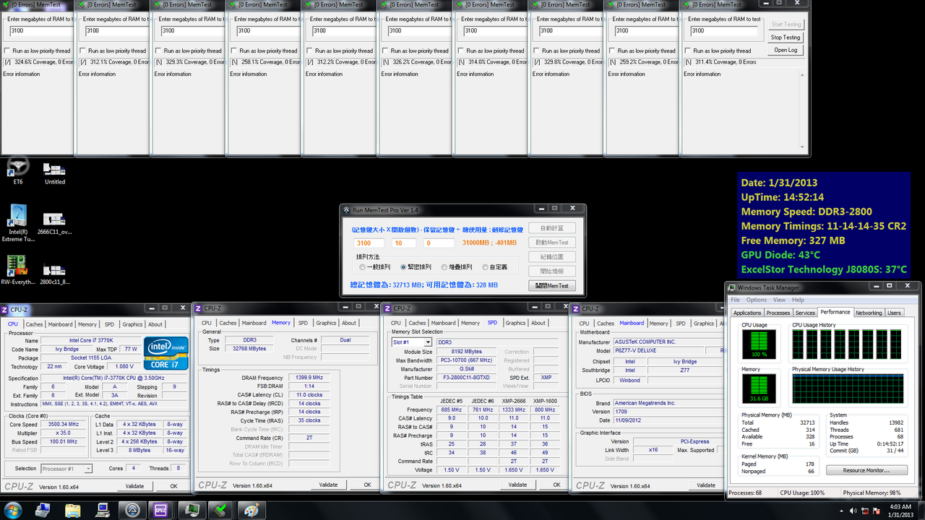Open the ET6 desktop shortcut

pos(17,171)
